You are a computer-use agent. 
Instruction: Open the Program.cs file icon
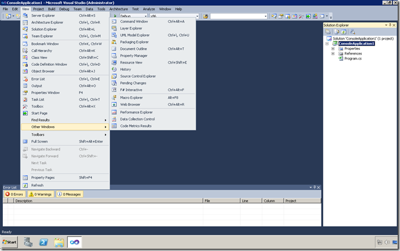pyautogui.click(x=341, y=58)
